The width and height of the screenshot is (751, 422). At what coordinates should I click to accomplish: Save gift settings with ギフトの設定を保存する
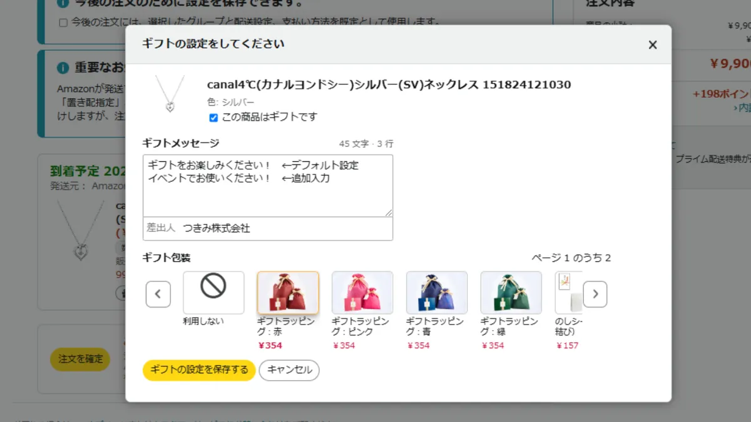point(199,370)
